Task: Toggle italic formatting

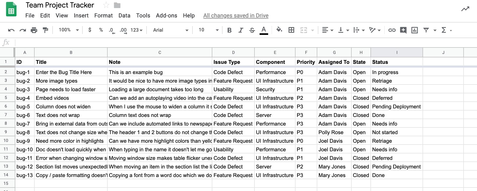Action: (x=241, y=30)
